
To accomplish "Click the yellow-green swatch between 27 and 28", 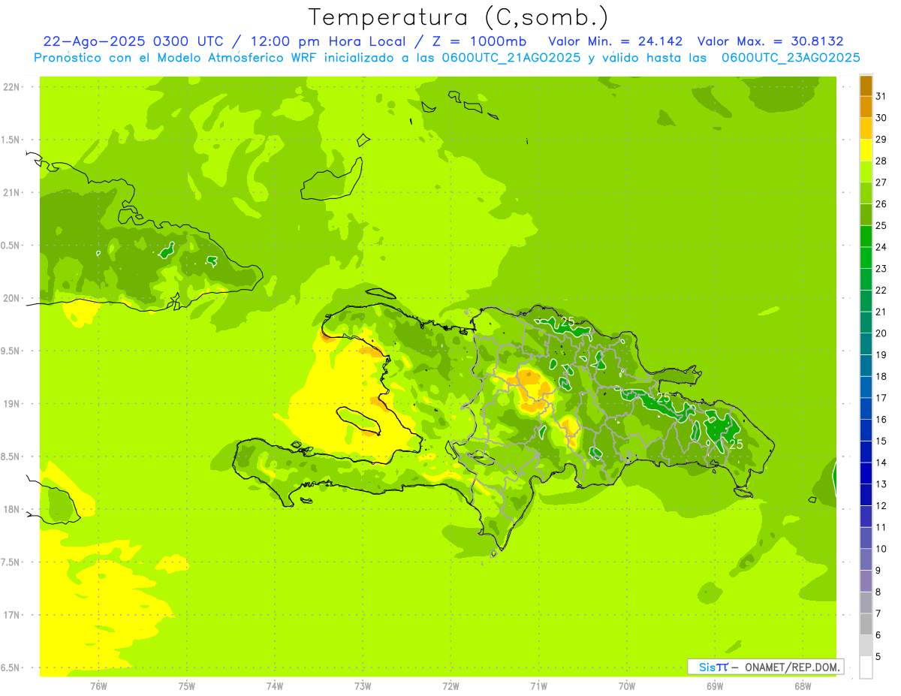I will click(866, 172).
